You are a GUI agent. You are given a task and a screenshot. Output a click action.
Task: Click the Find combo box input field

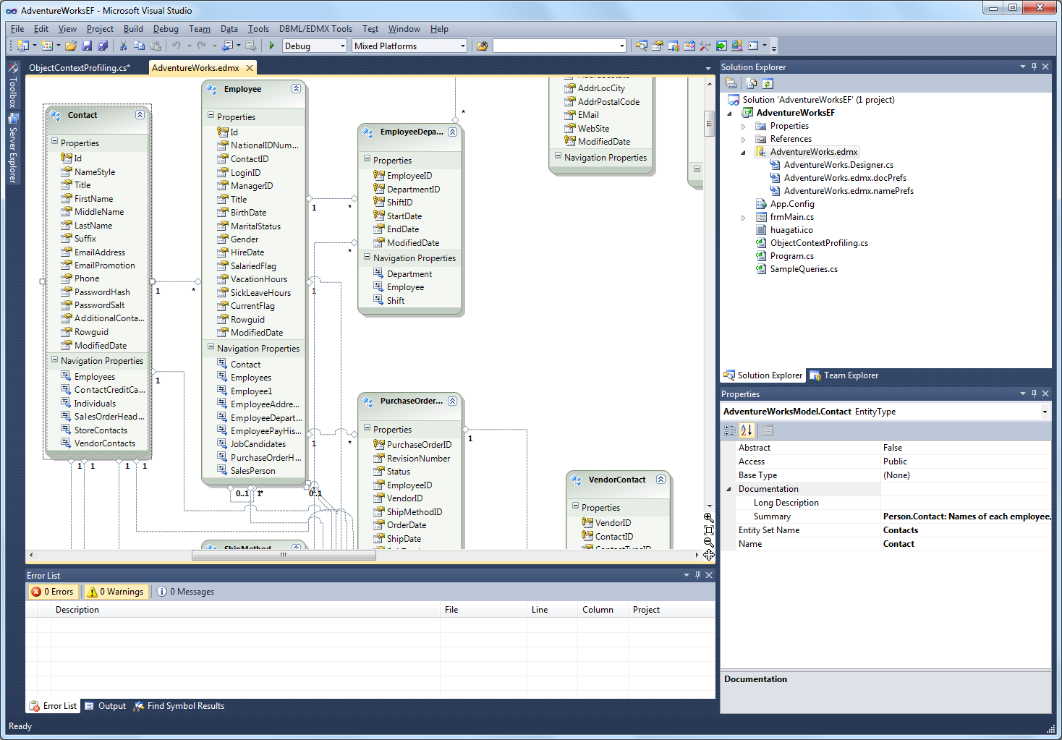(555, 46)
